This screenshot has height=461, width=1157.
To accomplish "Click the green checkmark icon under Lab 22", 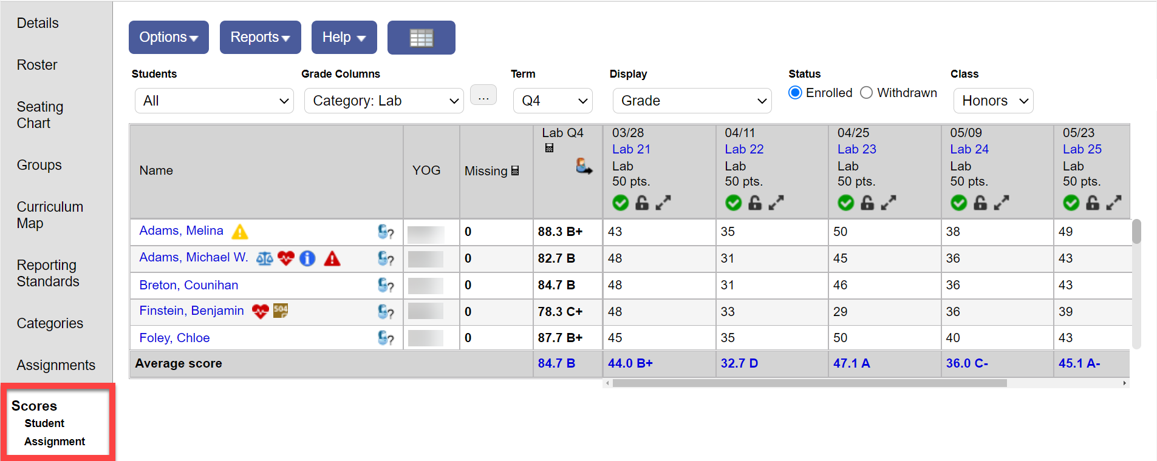I will click(x=733, y=203).
